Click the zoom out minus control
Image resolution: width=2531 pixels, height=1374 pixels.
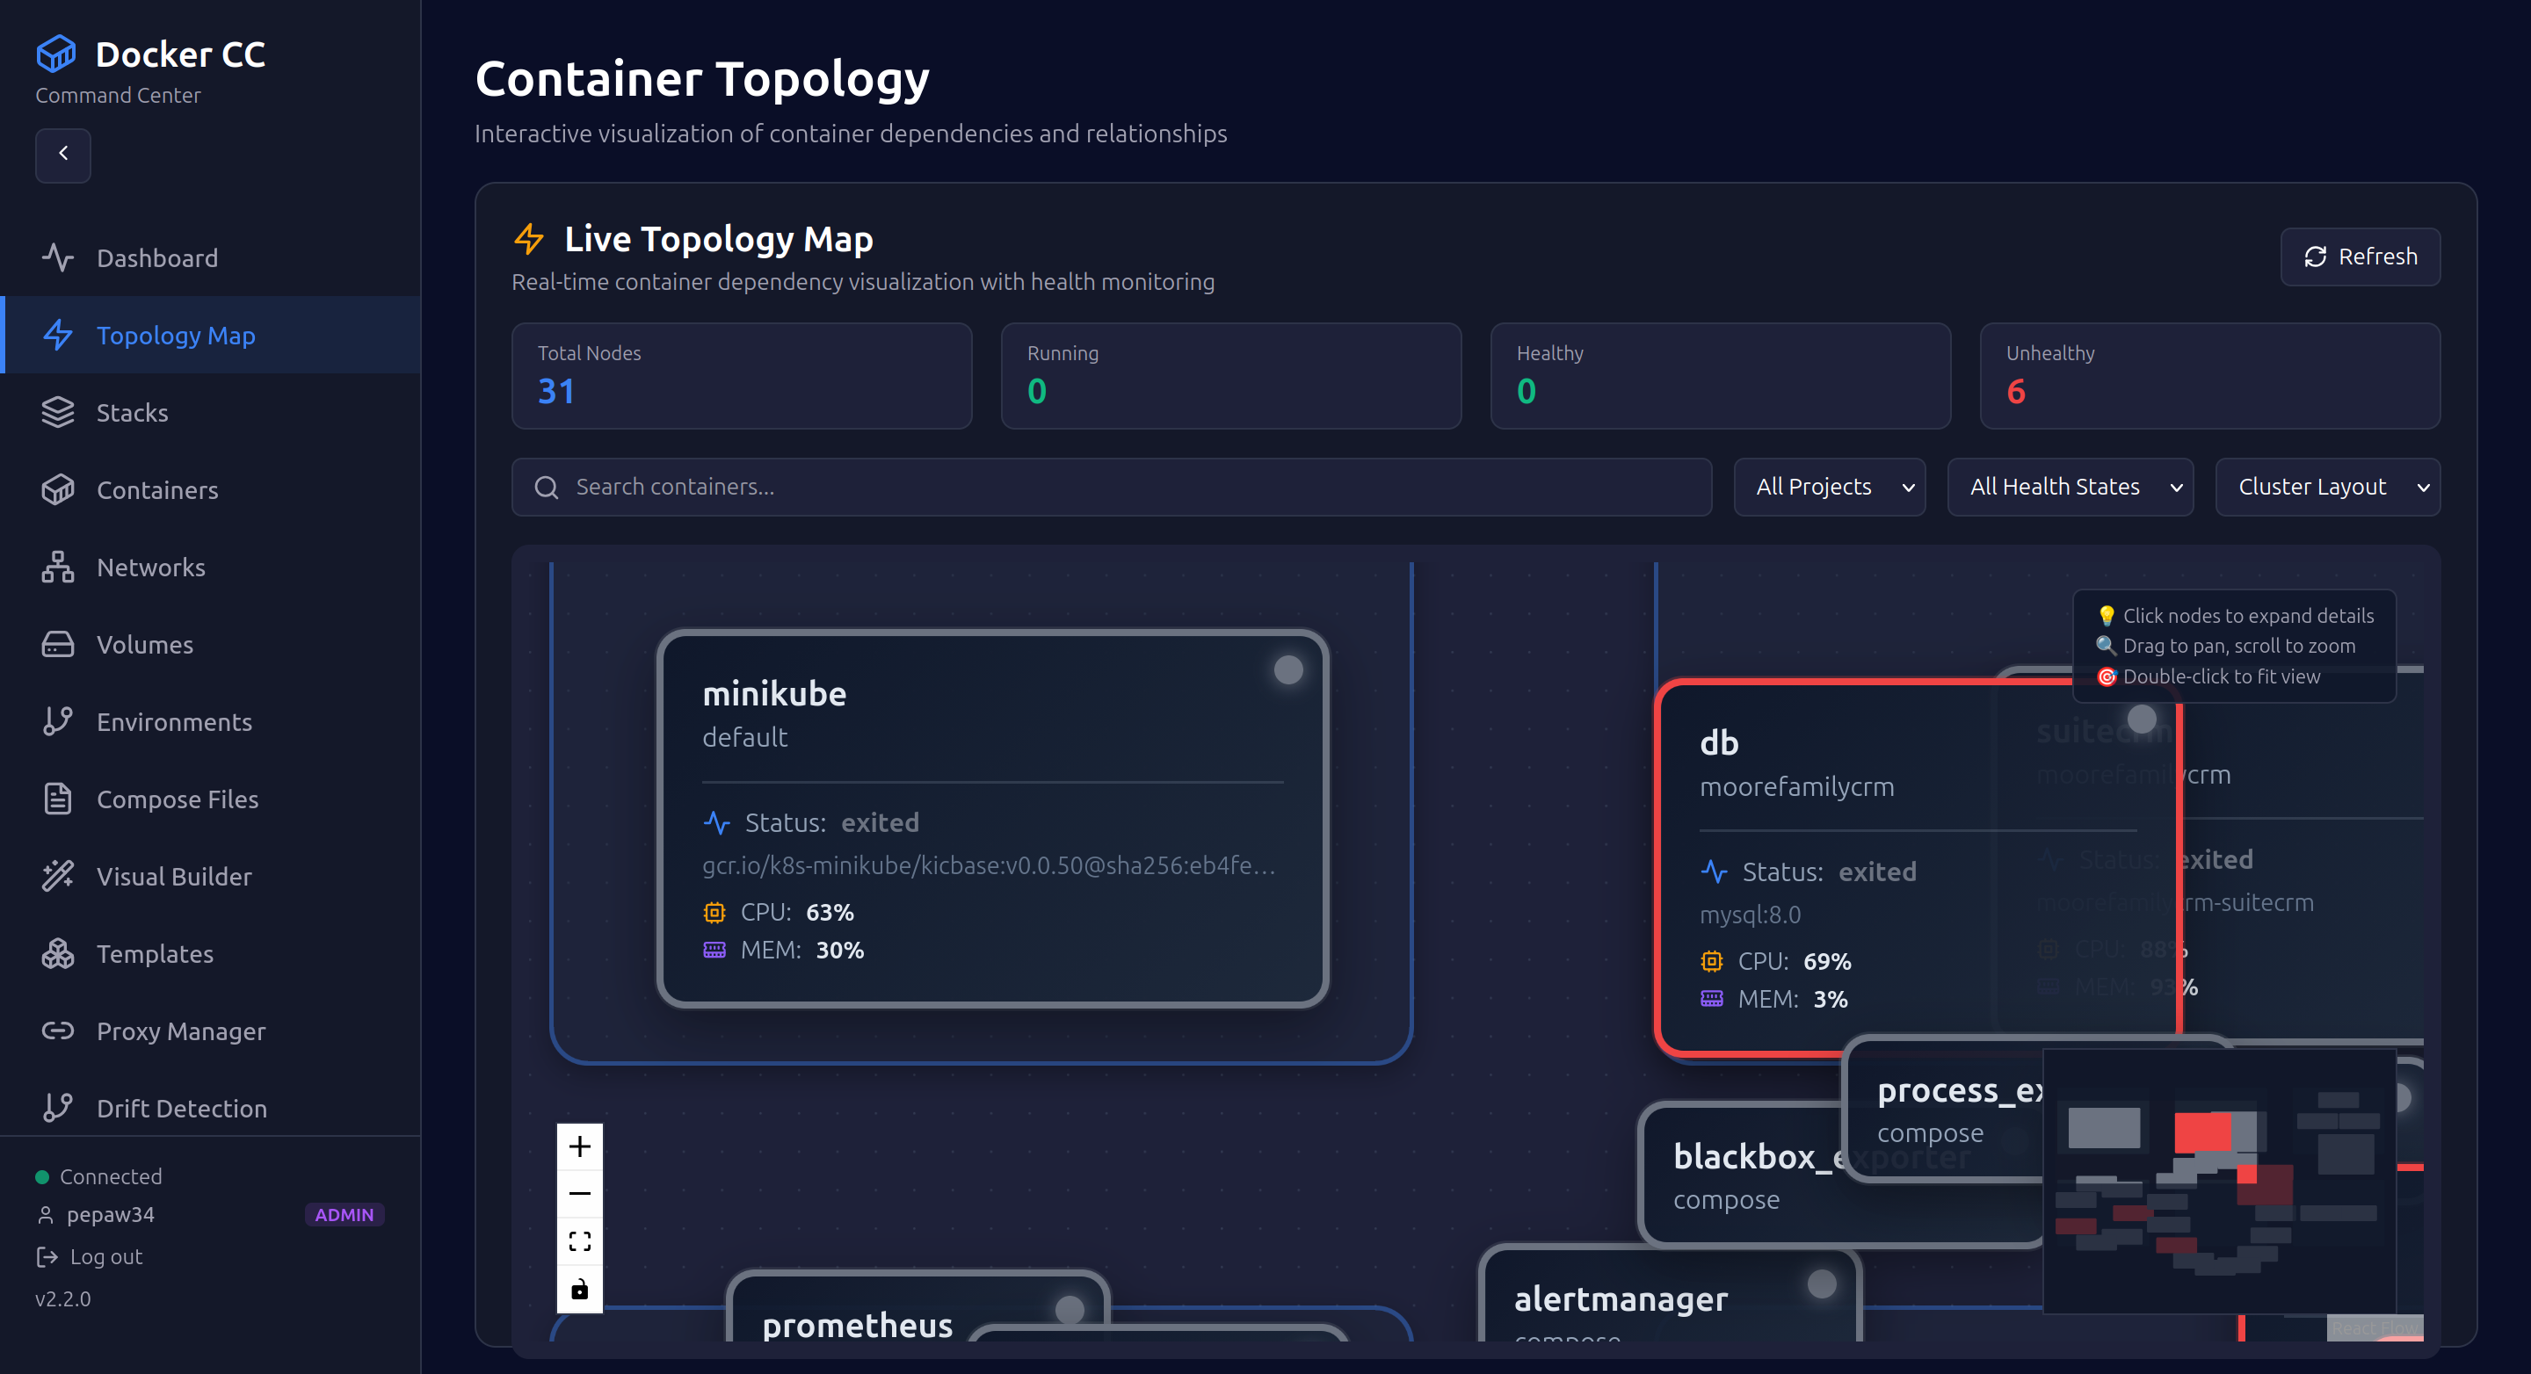pos(580,1193)
